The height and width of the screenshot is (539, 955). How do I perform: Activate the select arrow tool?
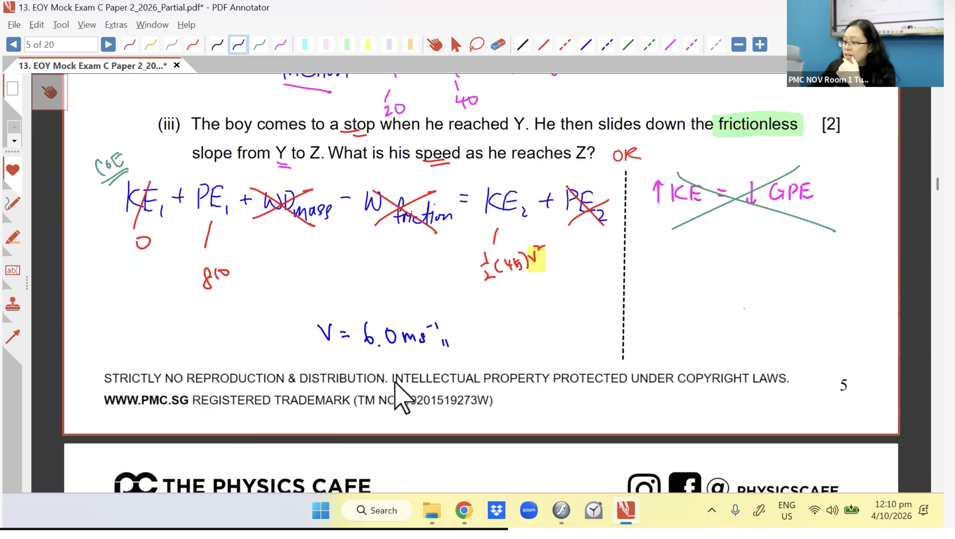(455, 44)
